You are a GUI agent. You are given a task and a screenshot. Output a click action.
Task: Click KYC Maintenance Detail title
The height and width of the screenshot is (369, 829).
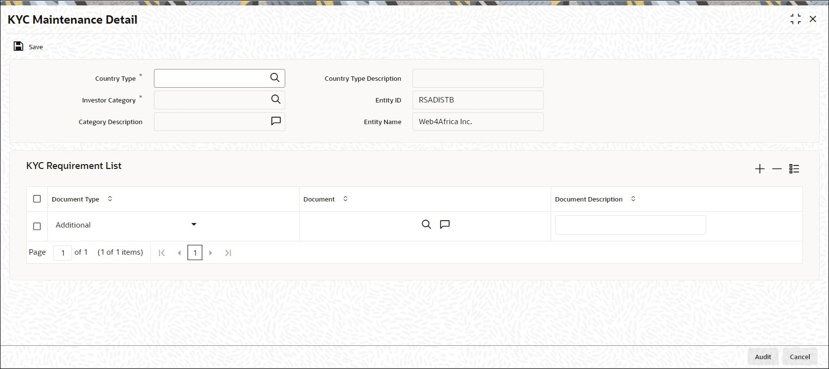click(72, 20)
